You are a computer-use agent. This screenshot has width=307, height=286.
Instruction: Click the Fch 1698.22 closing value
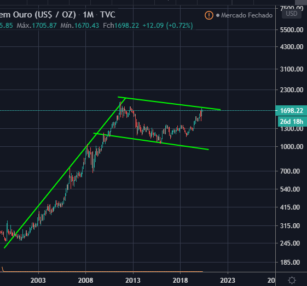(x=121, y=26)
